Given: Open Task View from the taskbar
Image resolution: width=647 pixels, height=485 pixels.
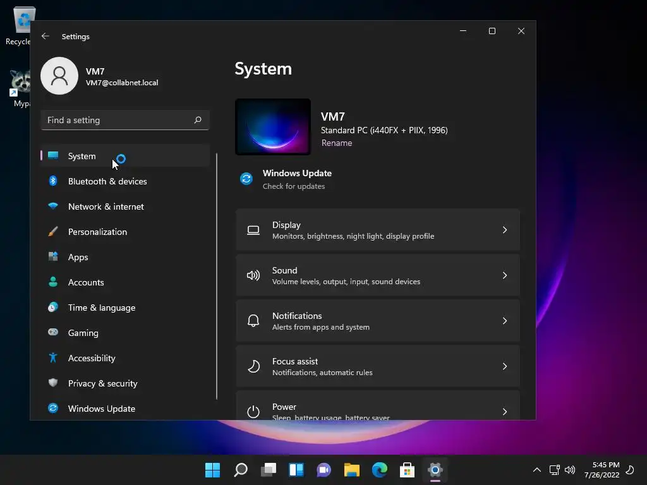Looking at the screenshot, I should (269, 470).
